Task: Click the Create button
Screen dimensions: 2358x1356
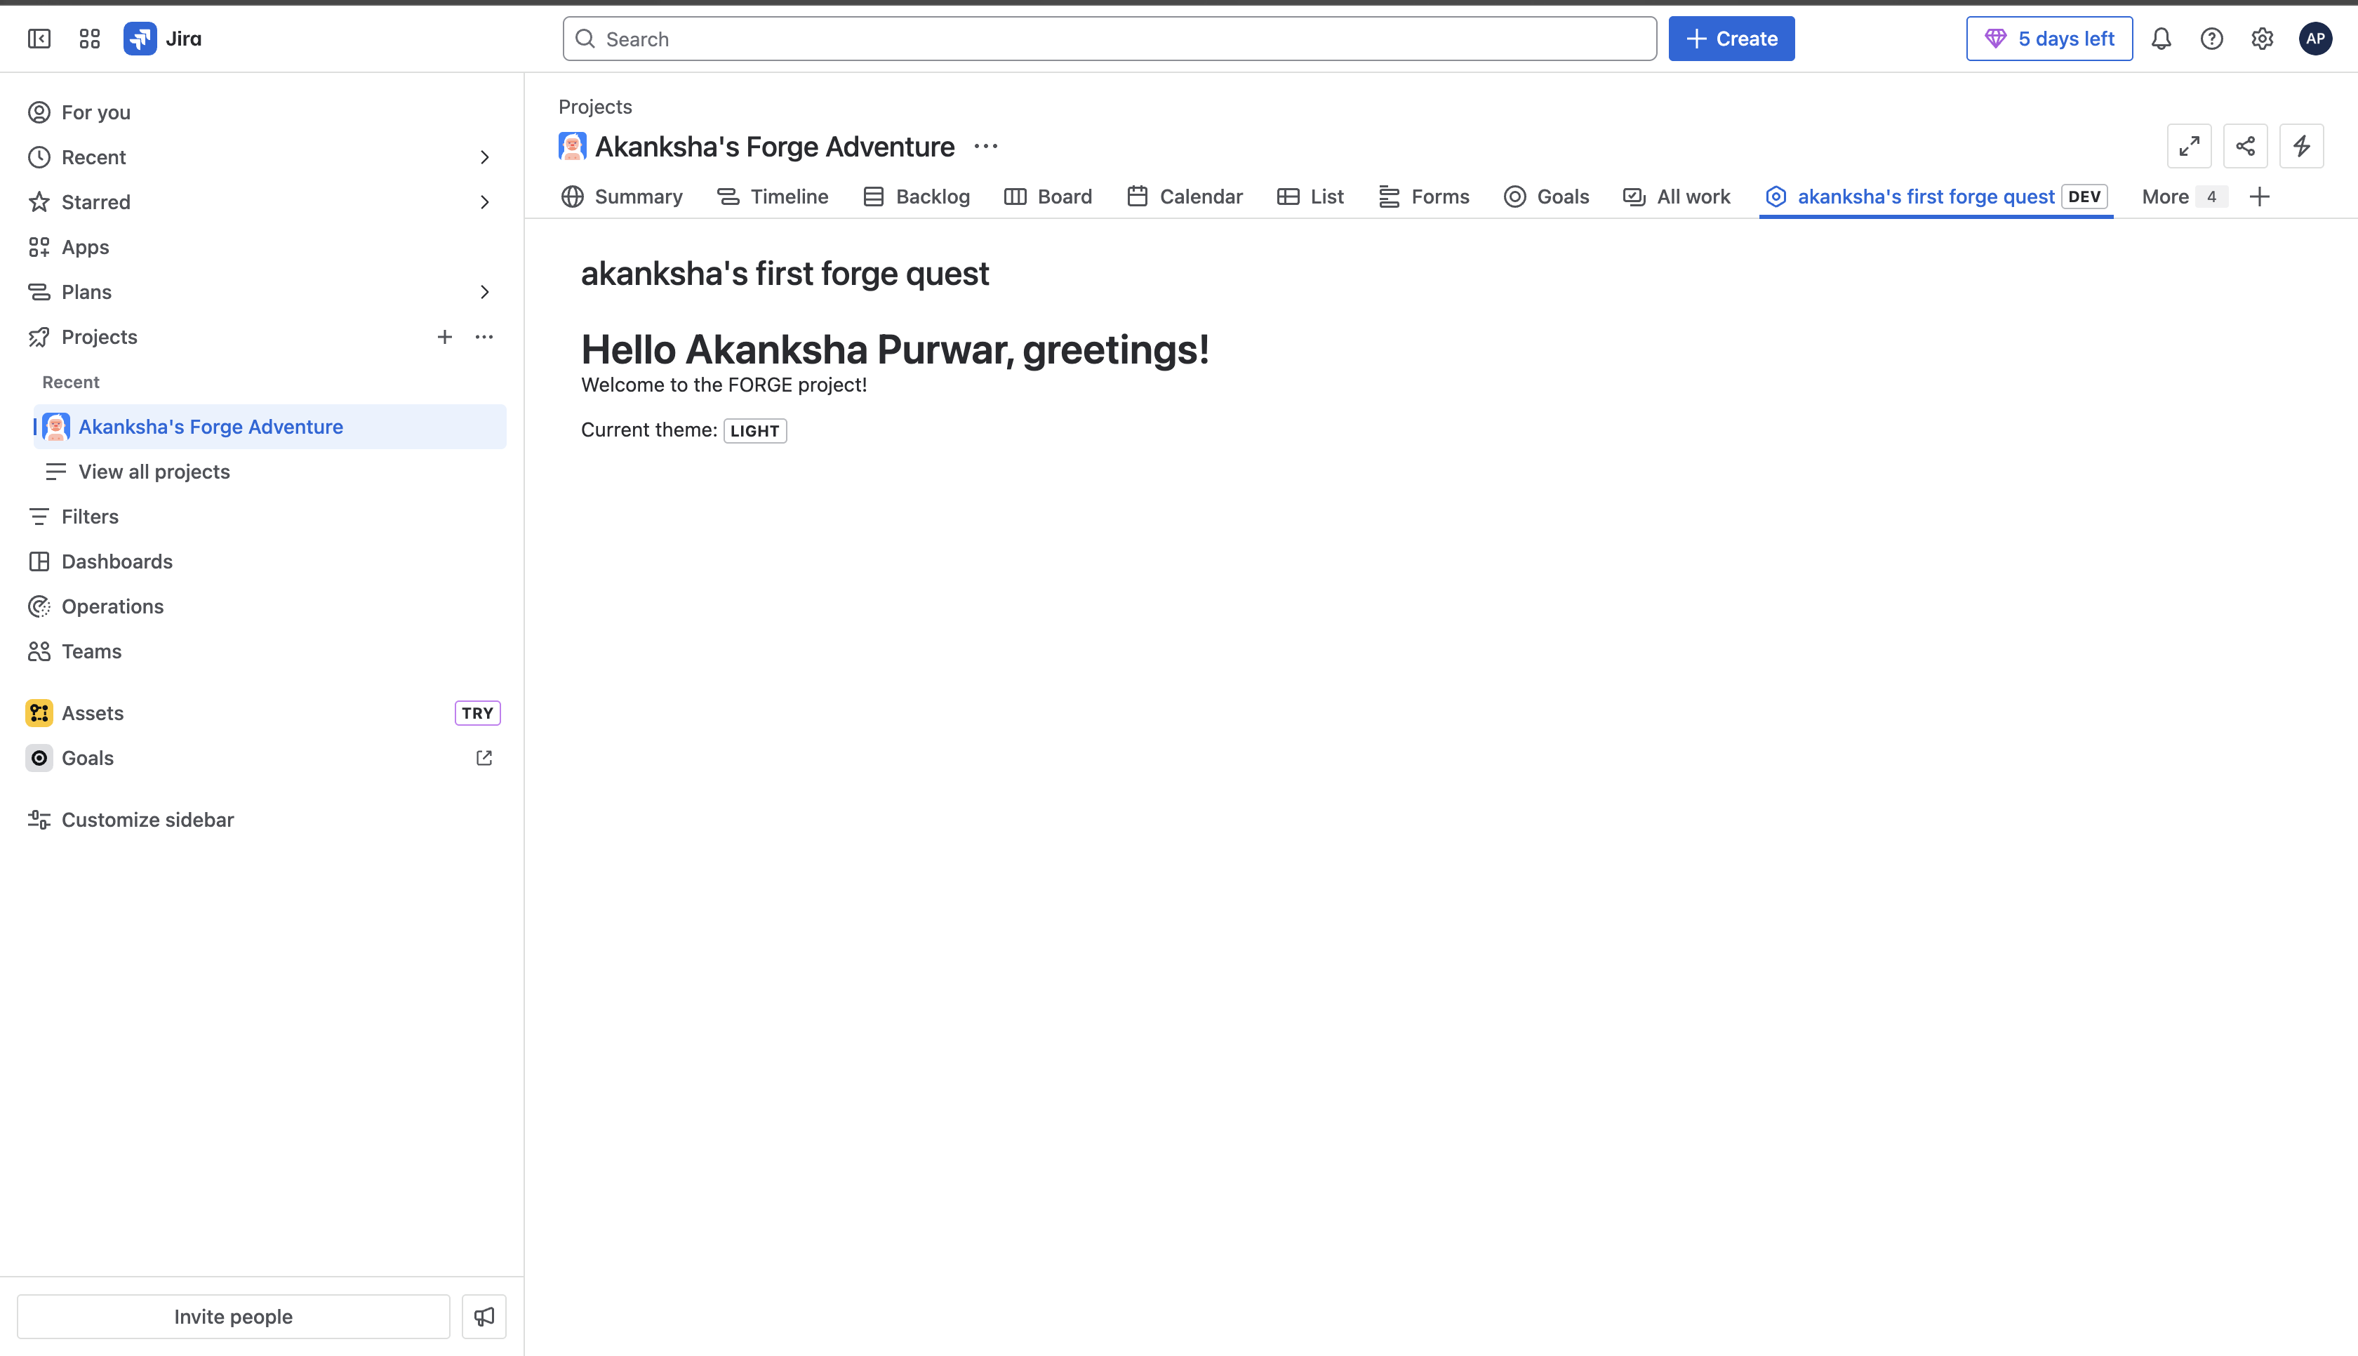Action: (1731, 38)
